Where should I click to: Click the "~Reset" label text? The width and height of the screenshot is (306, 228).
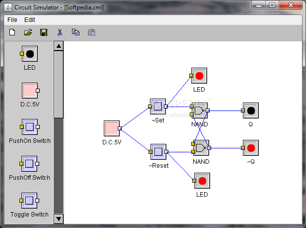point(158,166)
